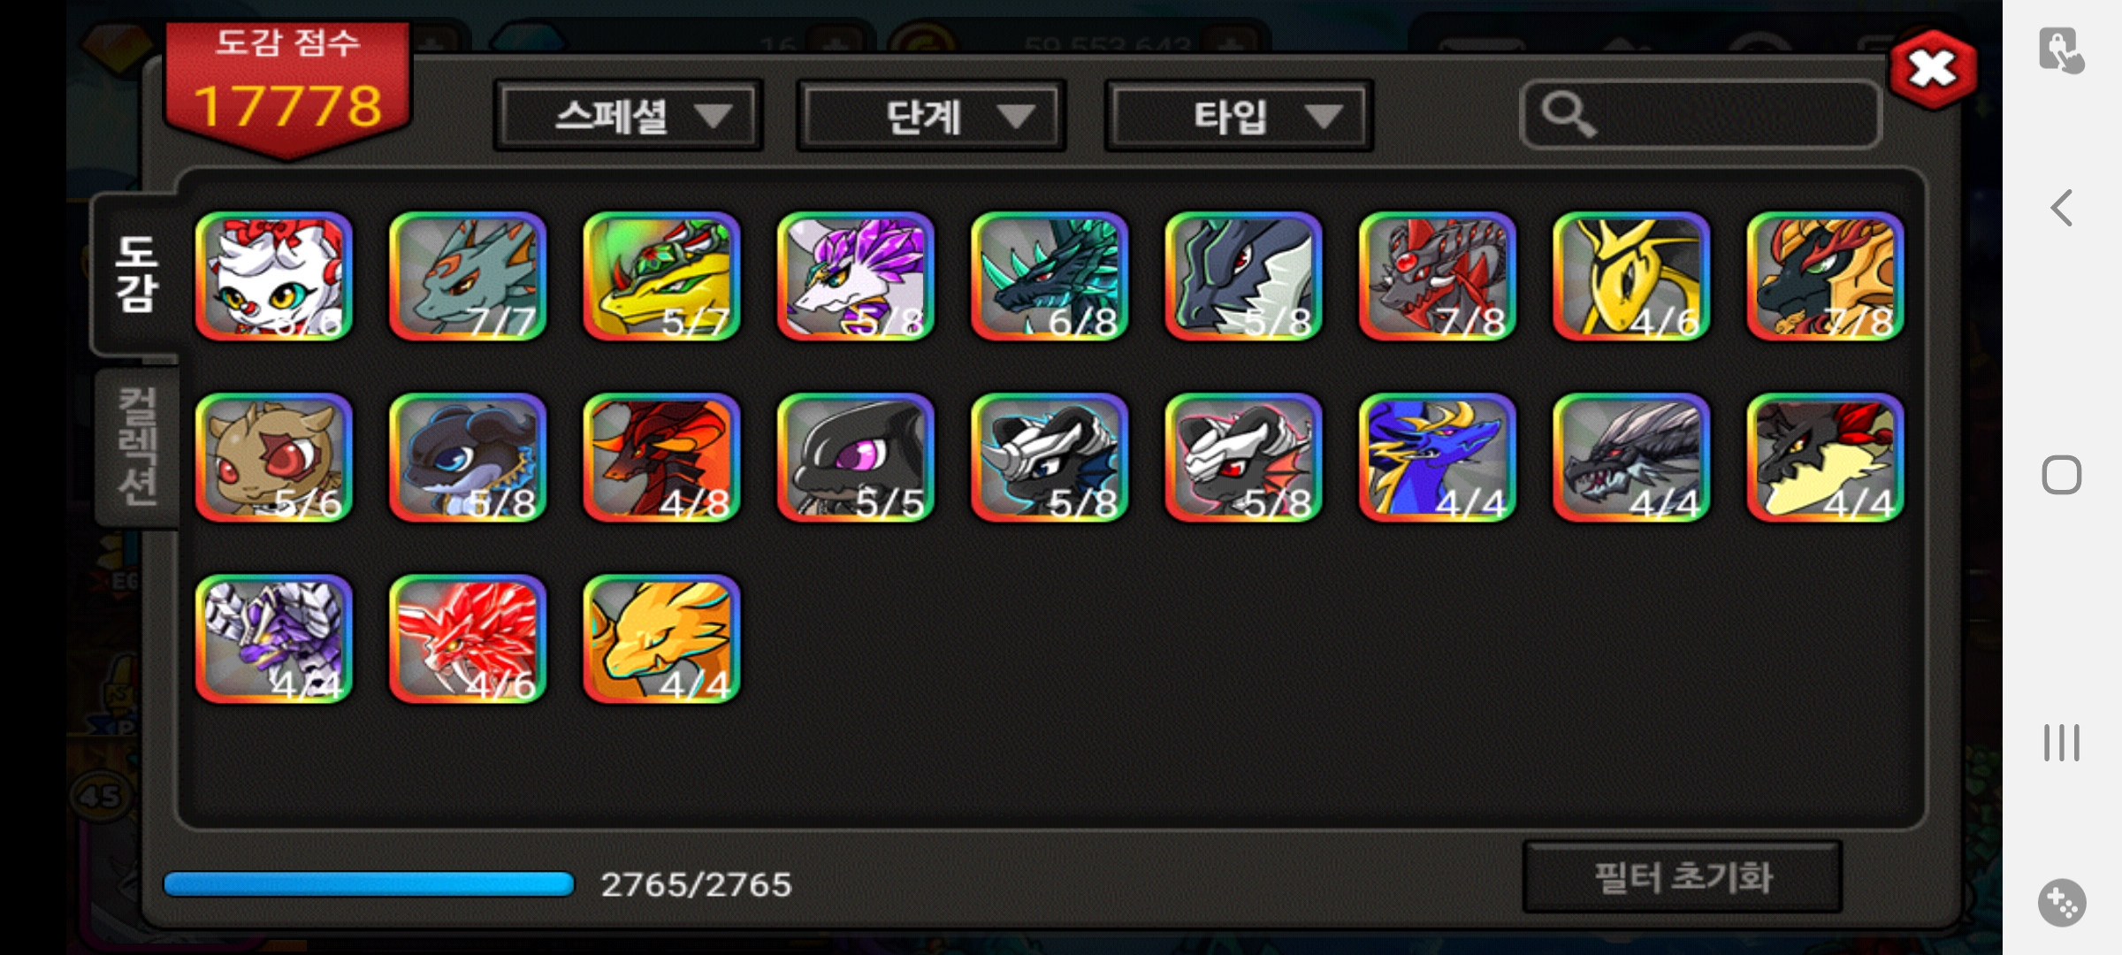Open the orange dragon showing 4/4

pos(661,639)
